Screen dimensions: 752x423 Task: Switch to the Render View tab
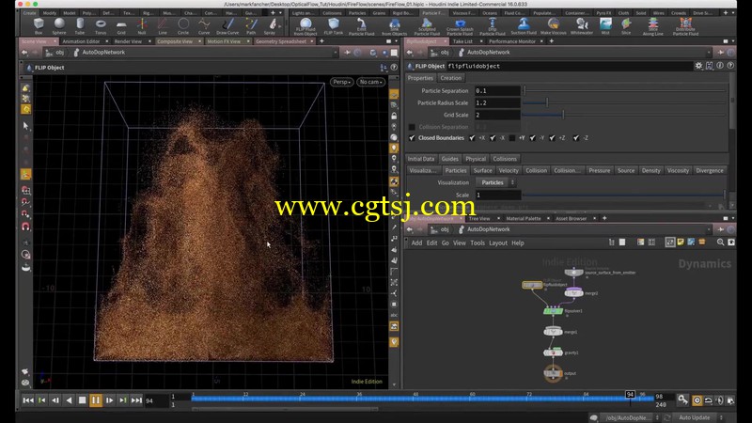click(x=128, y=41)
